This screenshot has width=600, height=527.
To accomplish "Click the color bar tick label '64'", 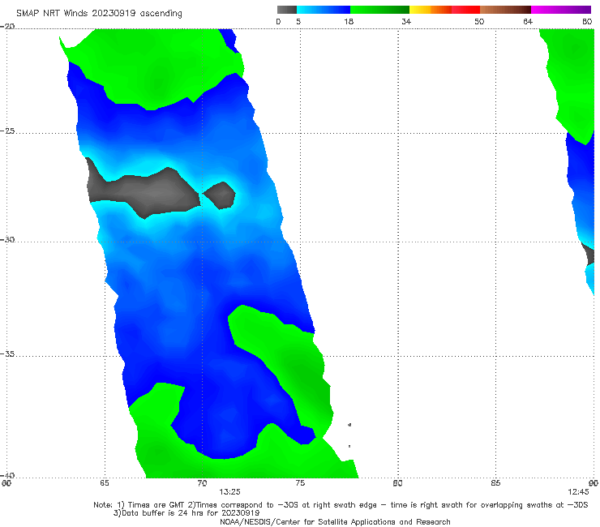I will click(x=528, y=21).
